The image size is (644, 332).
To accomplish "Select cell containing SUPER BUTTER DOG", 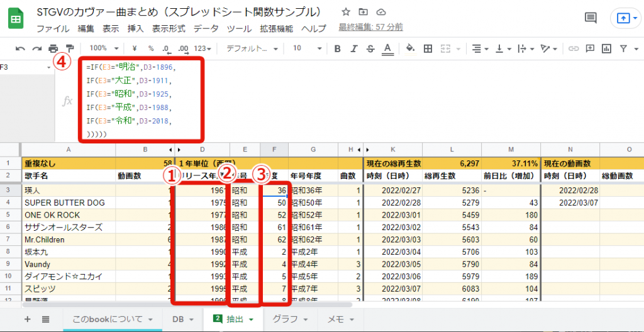I will 65,202.
